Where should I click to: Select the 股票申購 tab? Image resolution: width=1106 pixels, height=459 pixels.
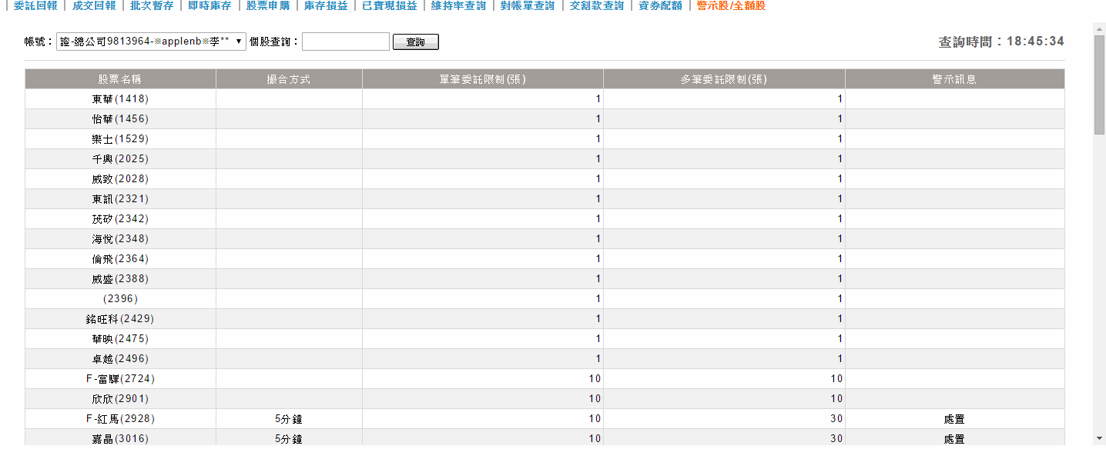[x=267, y=6]
